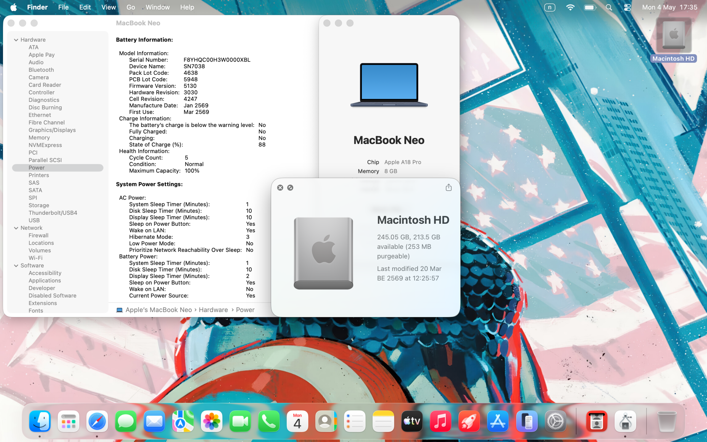Open the Finder application menu
The width and height of the screenshot is (707, 442).
tap(37, 7)
